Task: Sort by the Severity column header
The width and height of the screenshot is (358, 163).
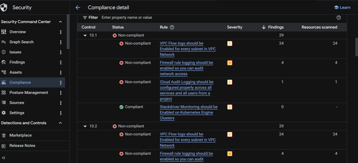Action: coord(235,27)
